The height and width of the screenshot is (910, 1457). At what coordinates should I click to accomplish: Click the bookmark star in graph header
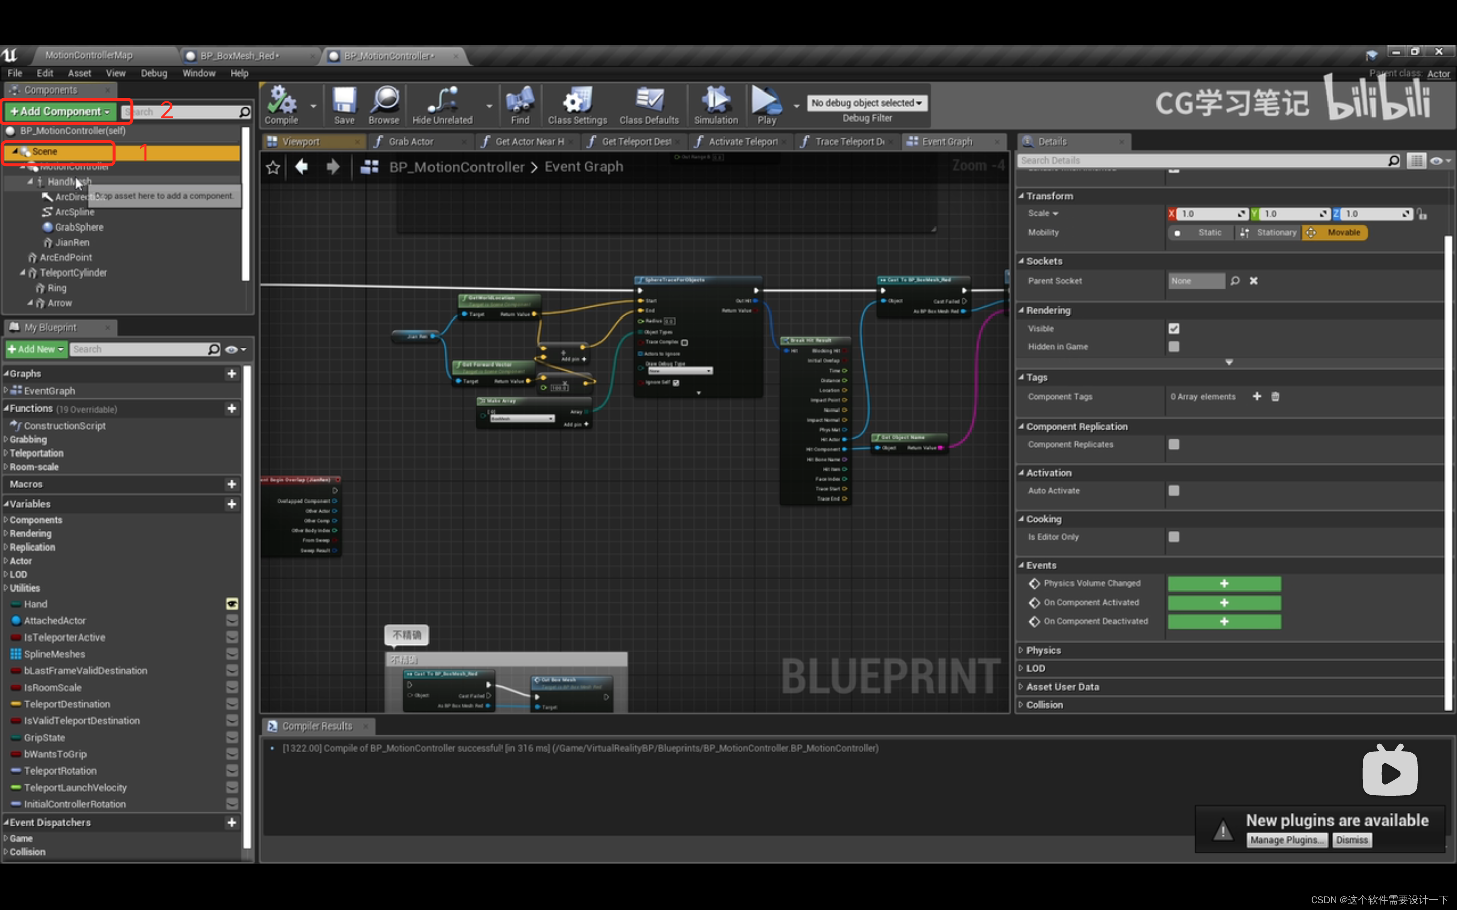[273, 167]
